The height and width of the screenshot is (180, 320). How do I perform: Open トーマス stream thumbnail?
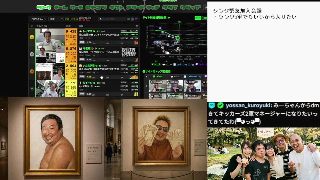(x=50, y=37)
